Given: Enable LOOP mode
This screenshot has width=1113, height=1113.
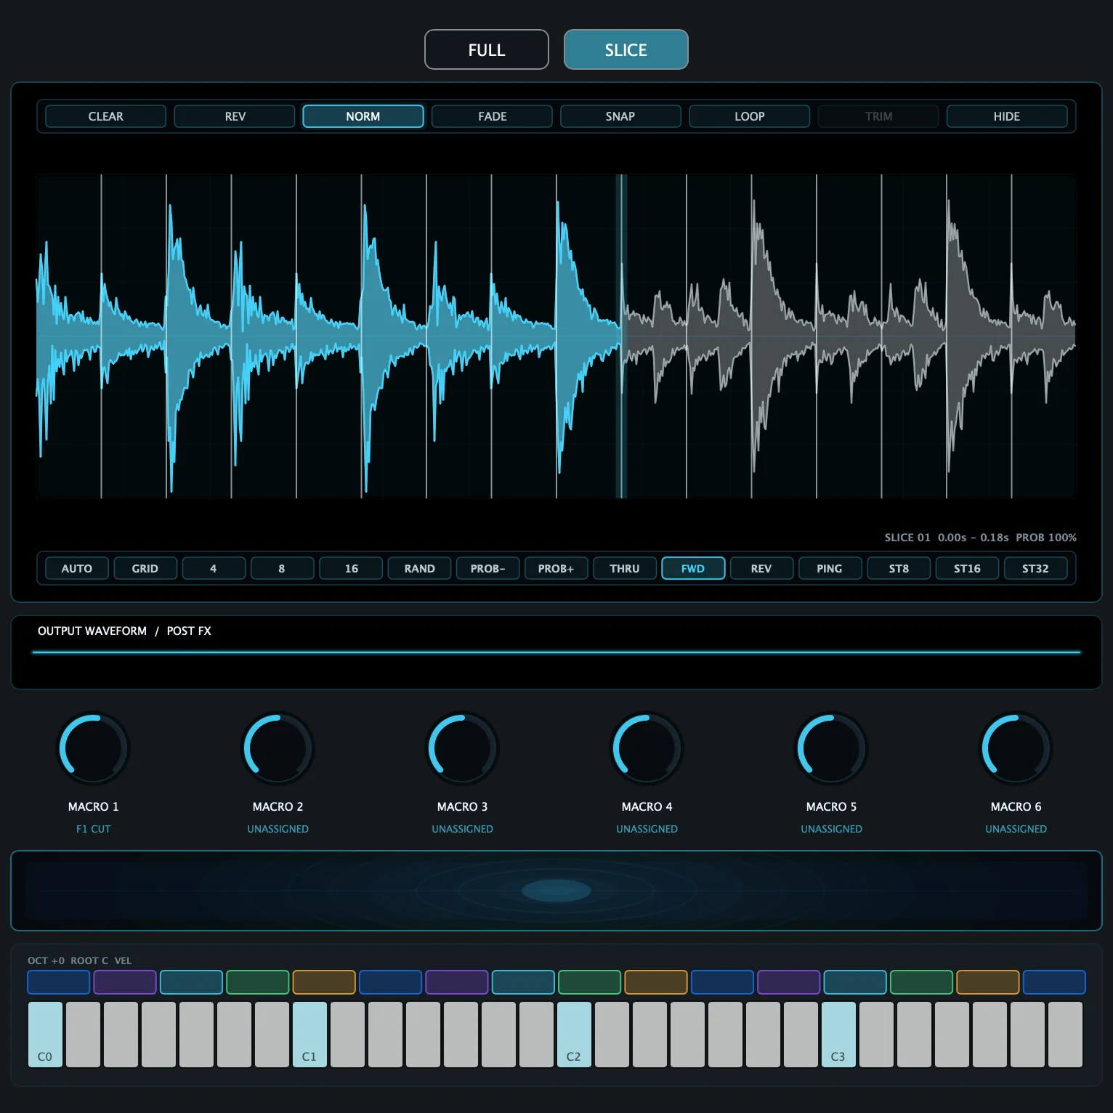Looking at the screenshot, I should click(749, 116).
